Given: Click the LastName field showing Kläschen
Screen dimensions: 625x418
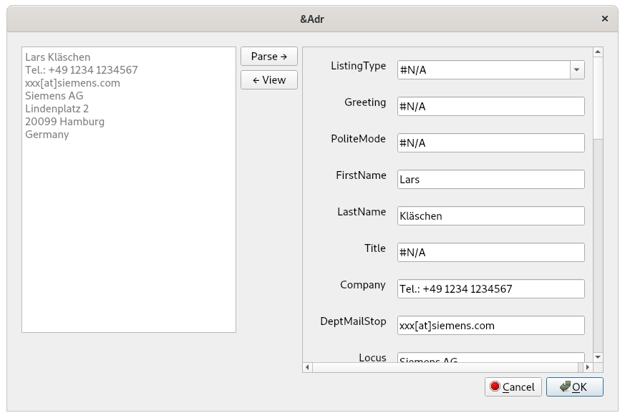Looking at the screenshot, I should point(490,215).
